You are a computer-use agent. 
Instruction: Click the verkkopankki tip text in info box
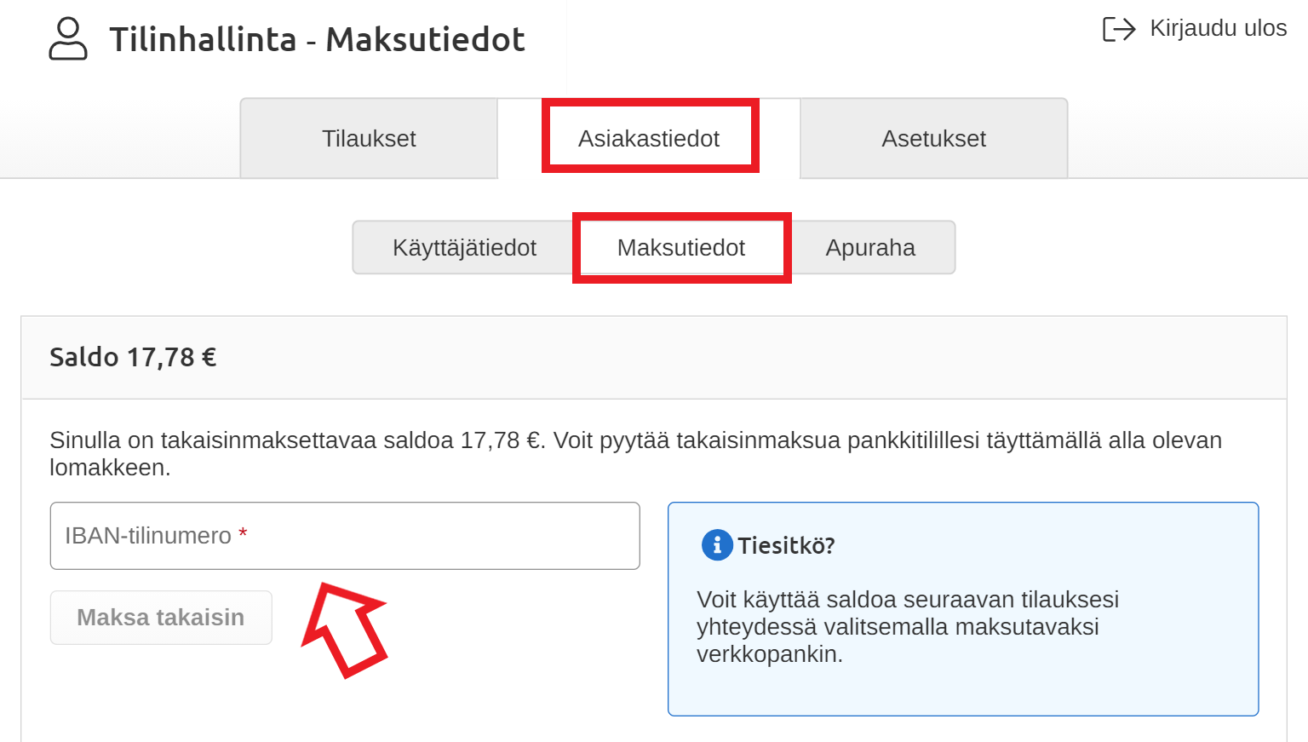point(907,627)
